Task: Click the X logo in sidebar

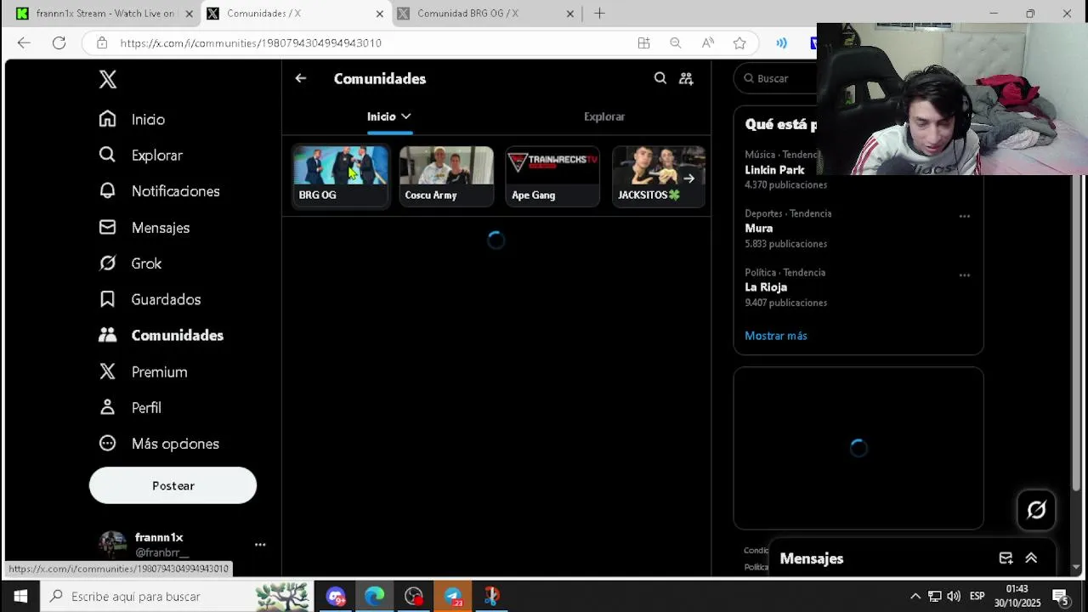Action: [x=107, y=79]
